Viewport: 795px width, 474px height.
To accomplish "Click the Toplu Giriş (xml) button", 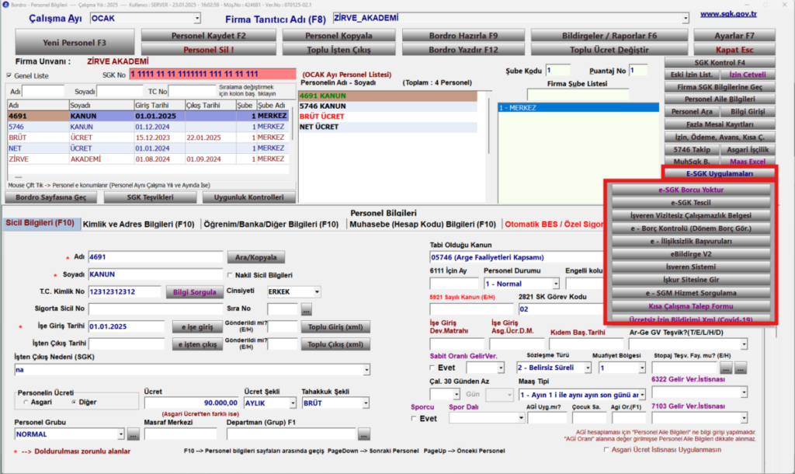I will tap(335, 327).
